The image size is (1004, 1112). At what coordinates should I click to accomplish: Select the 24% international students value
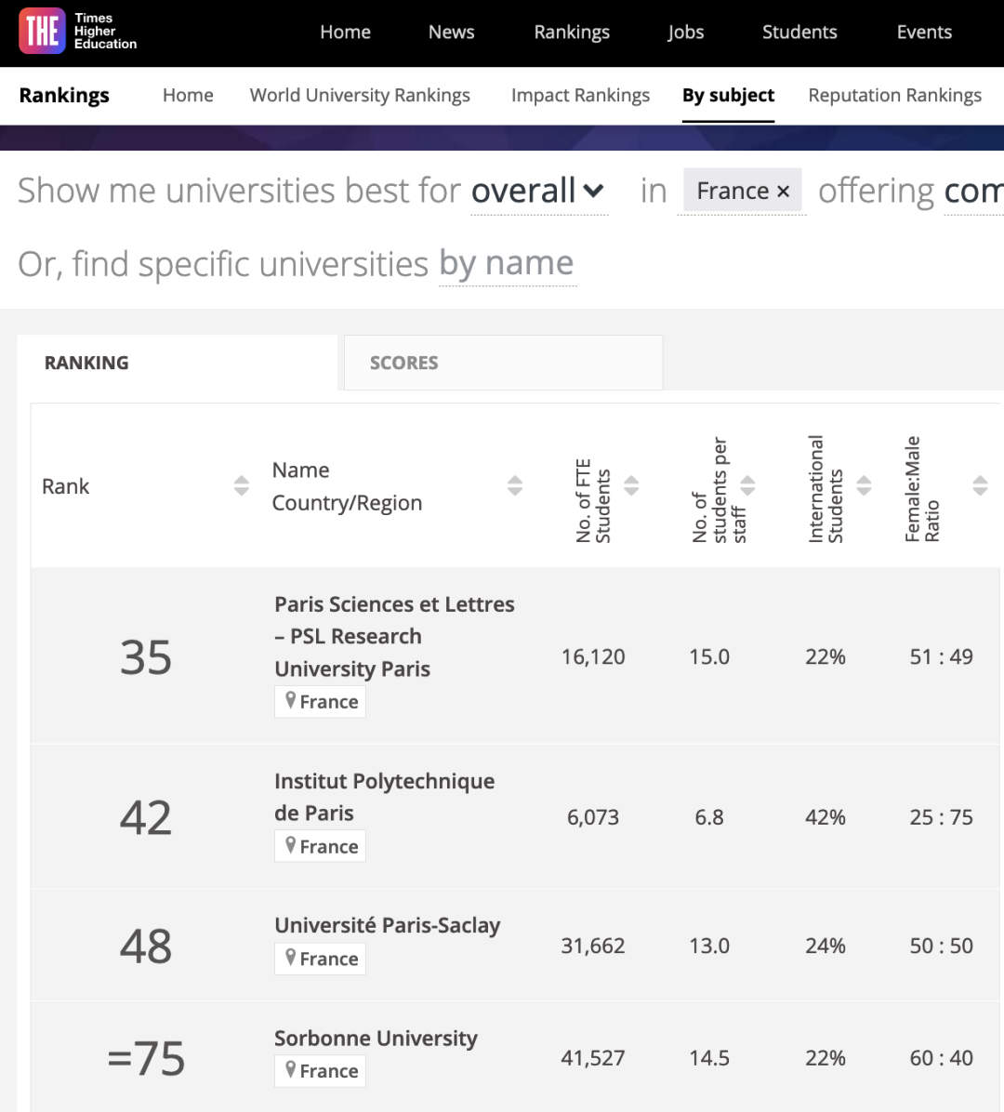826,946
